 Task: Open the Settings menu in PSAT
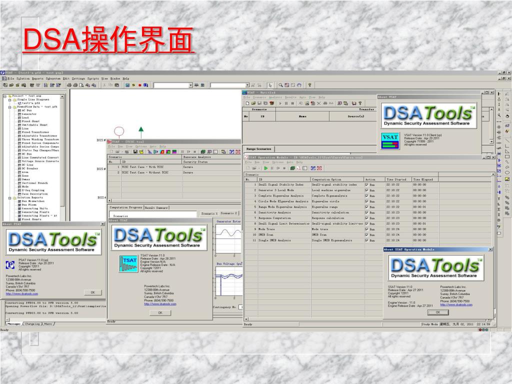(x=78, y=78)
